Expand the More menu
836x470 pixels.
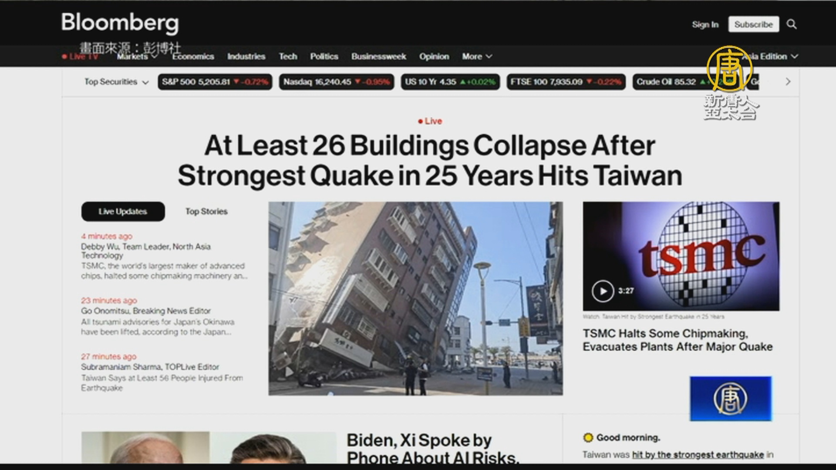[x=477, y=57]
